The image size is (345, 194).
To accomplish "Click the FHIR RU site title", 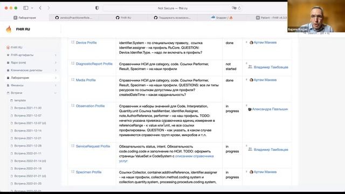I will (23, 29).
